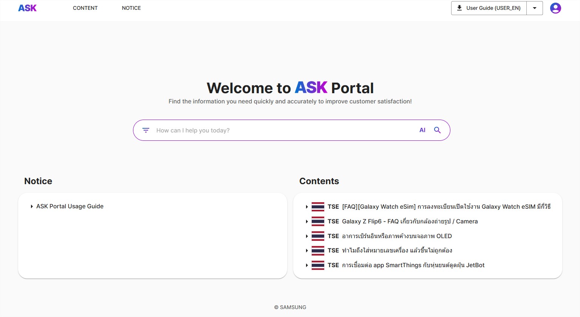Click Thai flag next to OLED article
Image resolution: width=580 pixels, height=317 pixels.
pos(318,236)
